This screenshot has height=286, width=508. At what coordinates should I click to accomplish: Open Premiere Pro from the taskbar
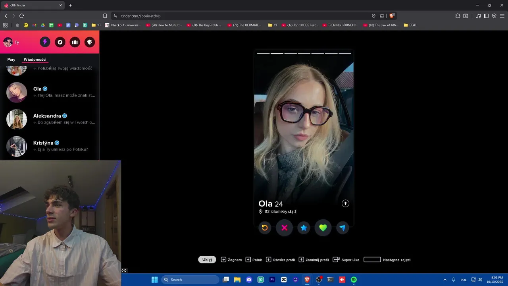[272, 280]
